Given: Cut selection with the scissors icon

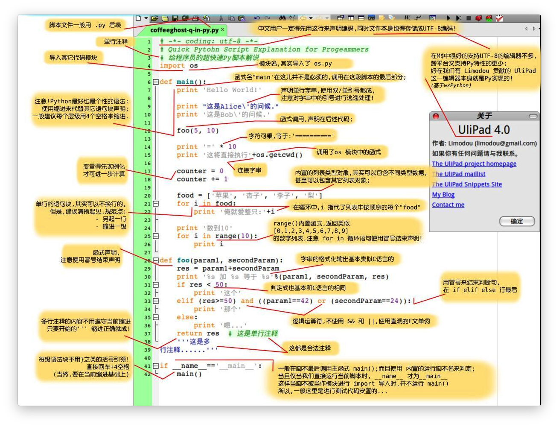Looking at the screenshot, I should coord(221,18).
